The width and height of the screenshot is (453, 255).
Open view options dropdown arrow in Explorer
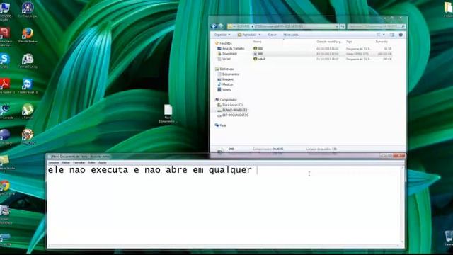pyautogui.click(x=384, y=35)
